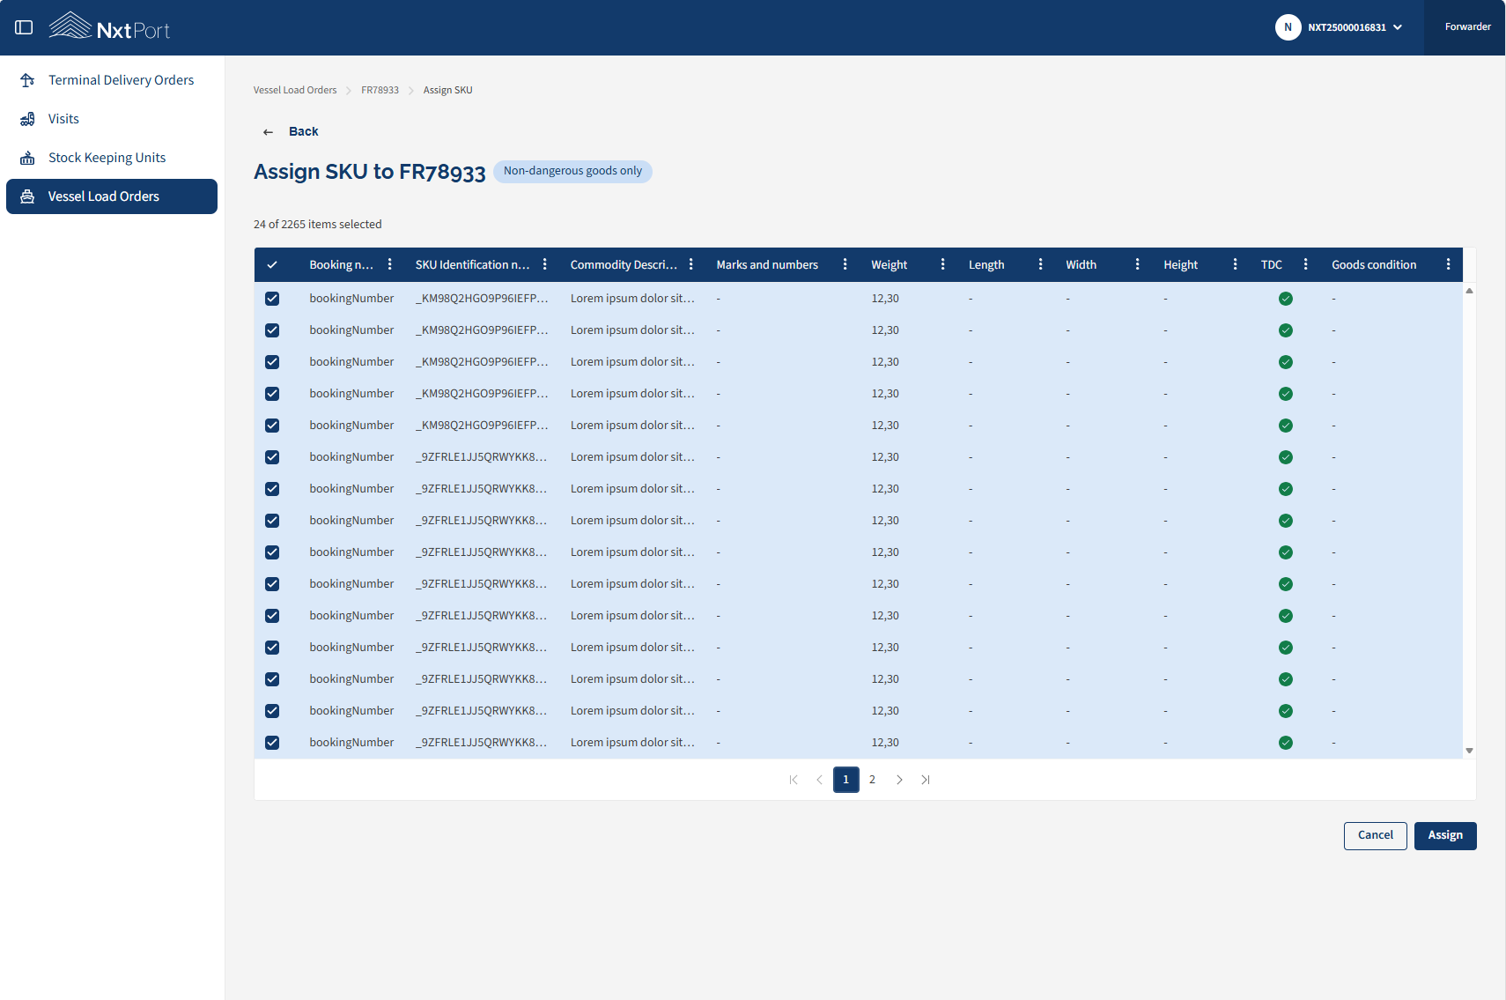
Task: Click the Stock Keeping Units icon
Action: point(27,158)
